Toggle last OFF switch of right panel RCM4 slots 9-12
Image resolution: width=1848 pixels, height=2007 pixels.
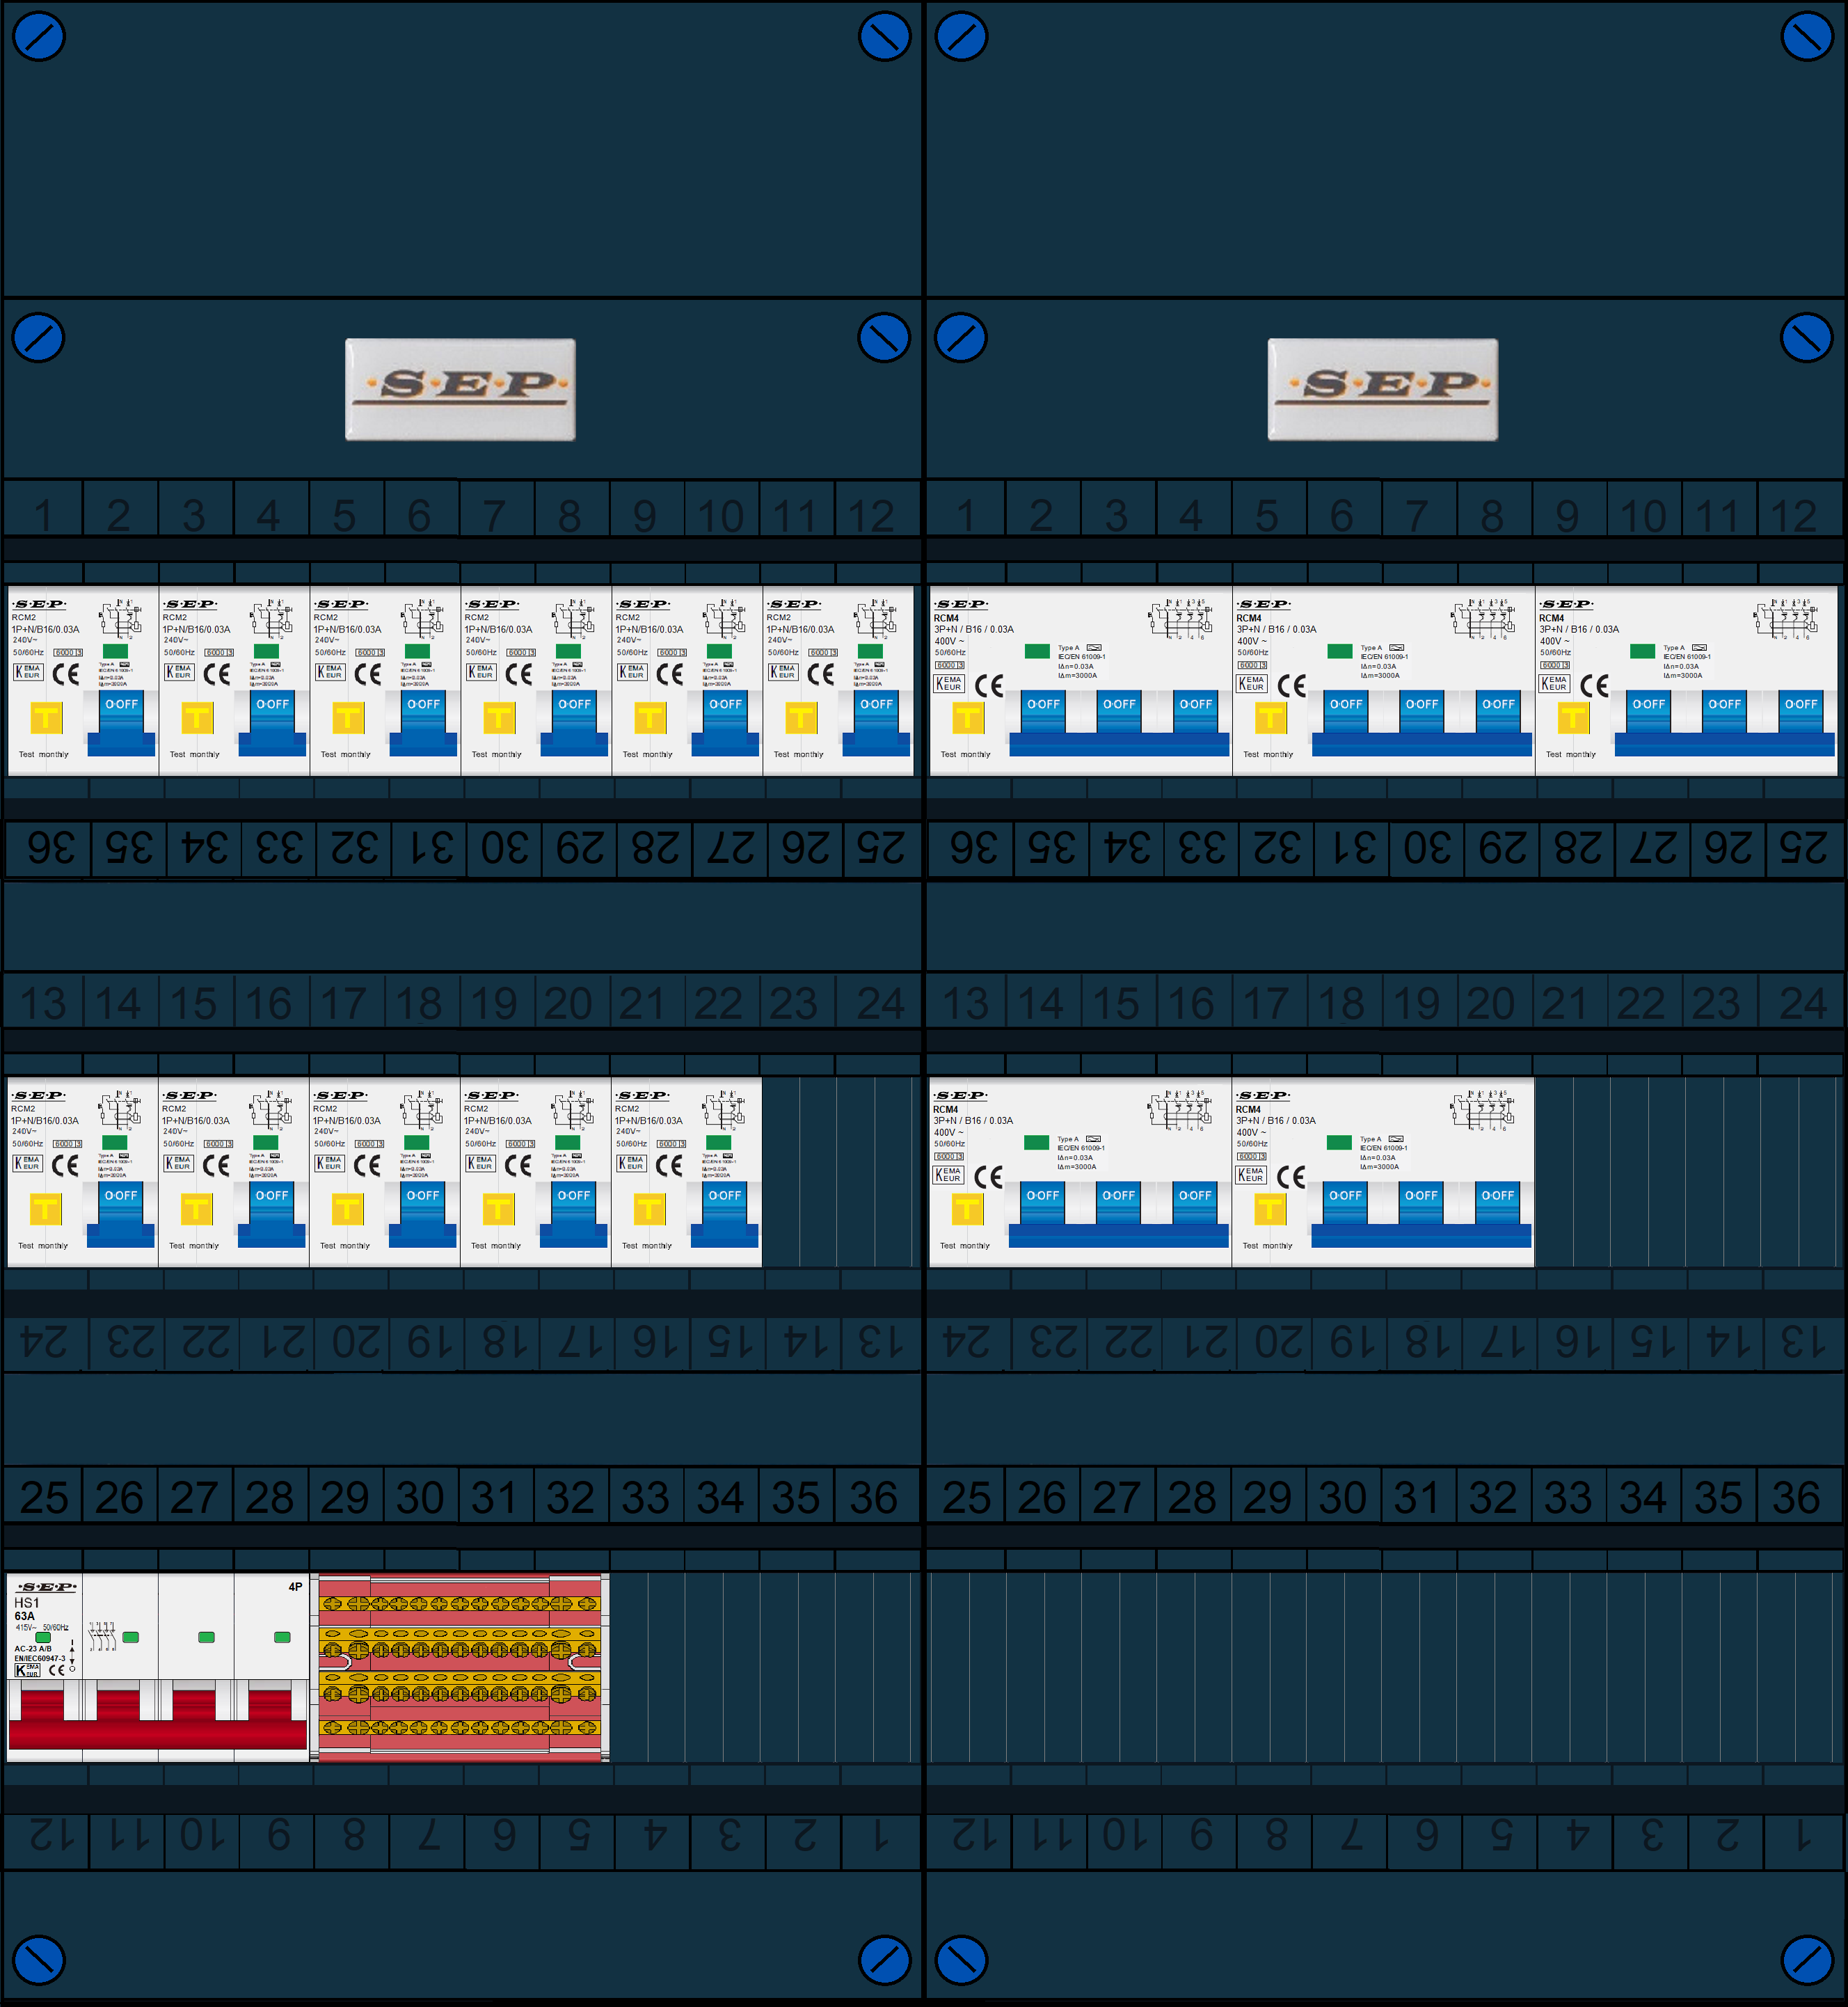[x=1801, y=711]
